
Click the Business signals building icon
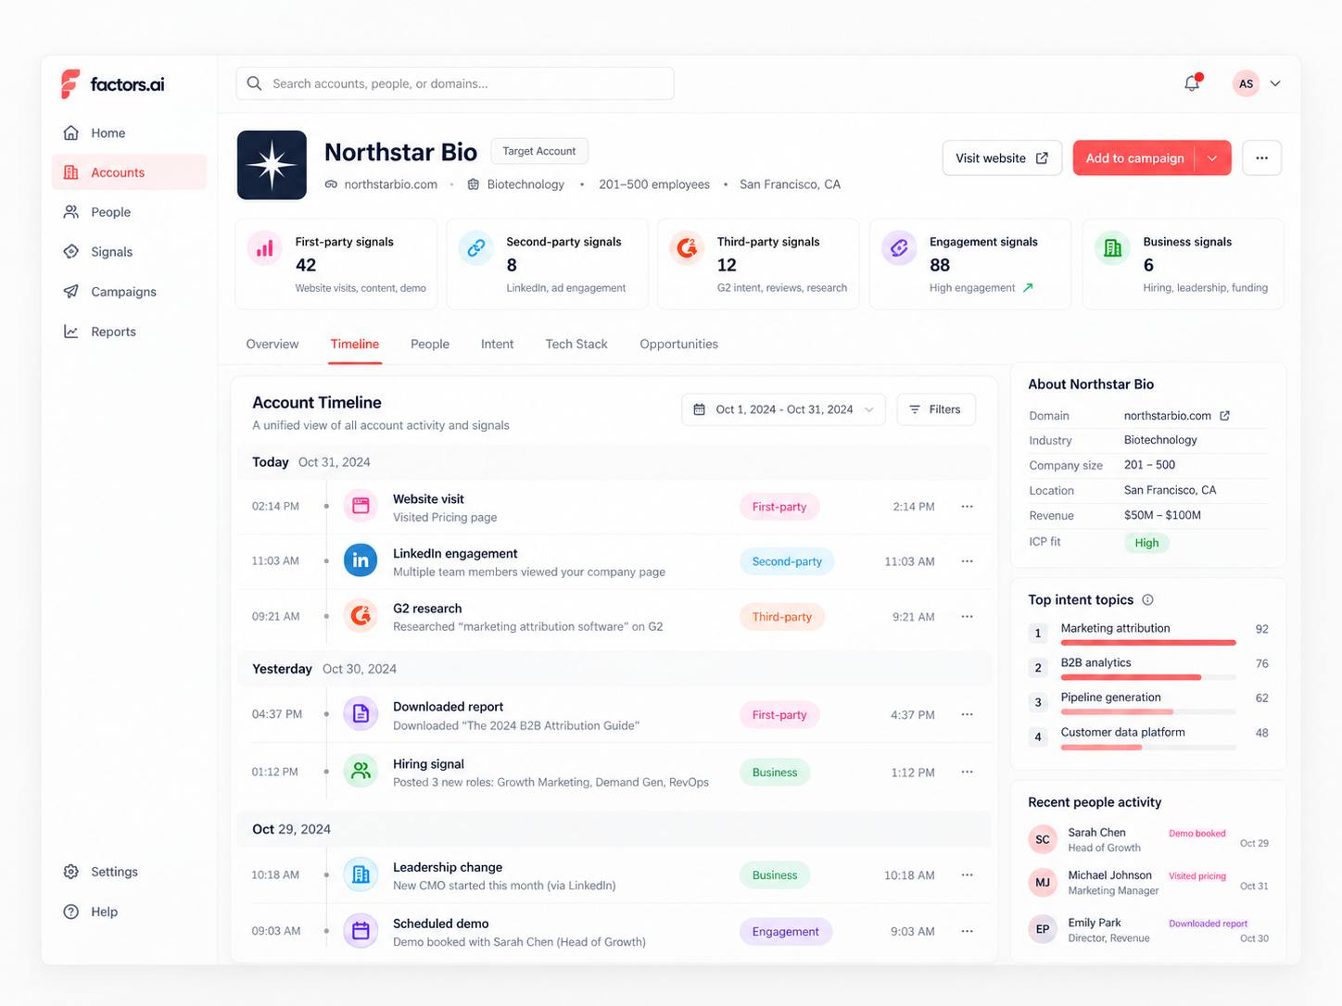coord(1113,248)
